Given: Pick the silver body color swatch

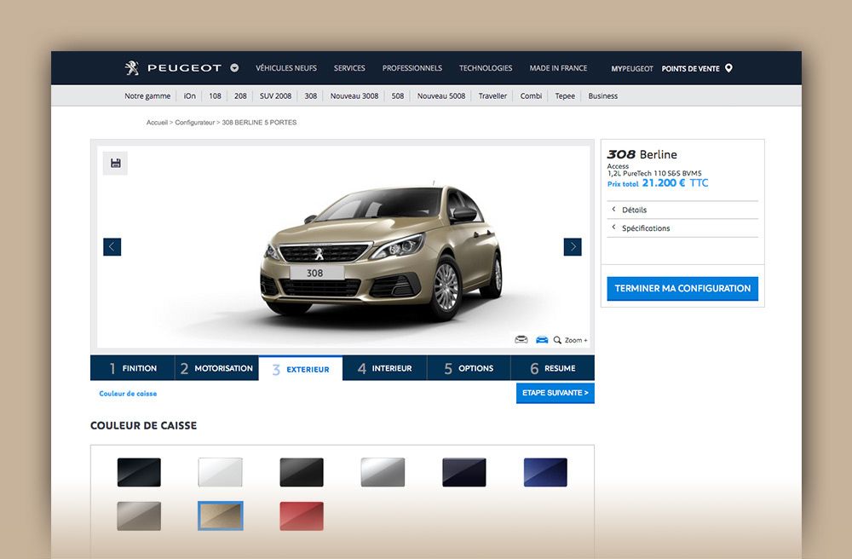Looking at the screenshot, I should (383, 472).
